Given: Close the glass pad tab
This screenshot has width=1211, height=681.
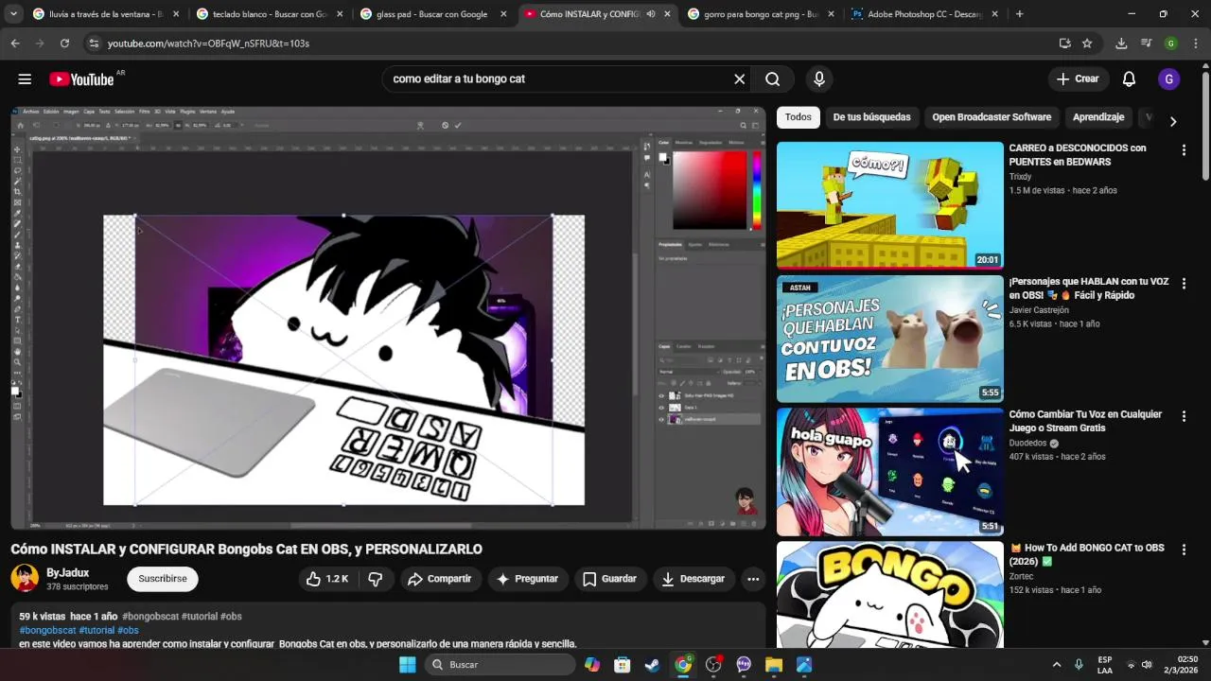Looking at the screenshot, I should click(503, 14).
